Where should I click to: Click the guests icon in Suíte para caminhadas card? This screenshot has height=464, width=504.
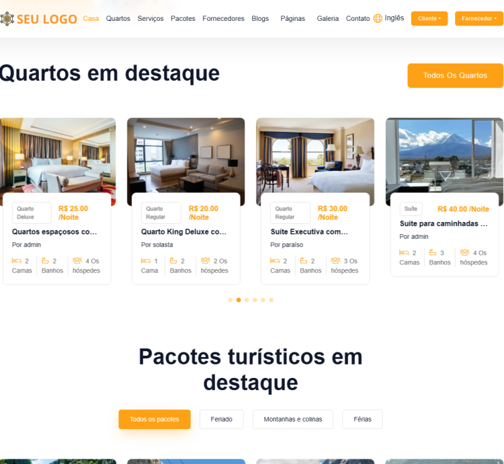pyautogui.click(x=465, y=252)
